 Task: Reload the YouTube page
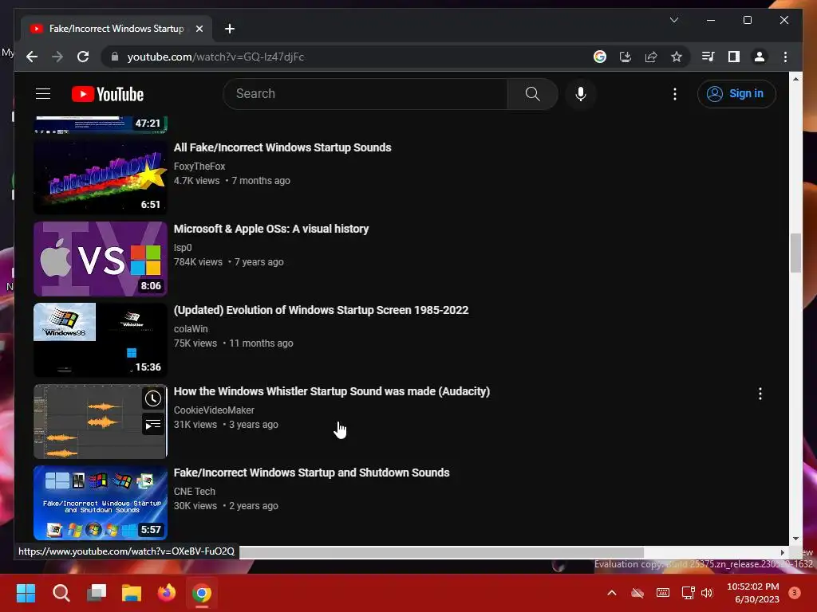click(x=83, y=57)
